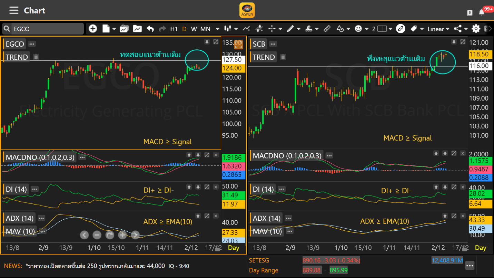Select the crosshair cursor tool
Screen dimensions: 494x278
pos(272,29)
